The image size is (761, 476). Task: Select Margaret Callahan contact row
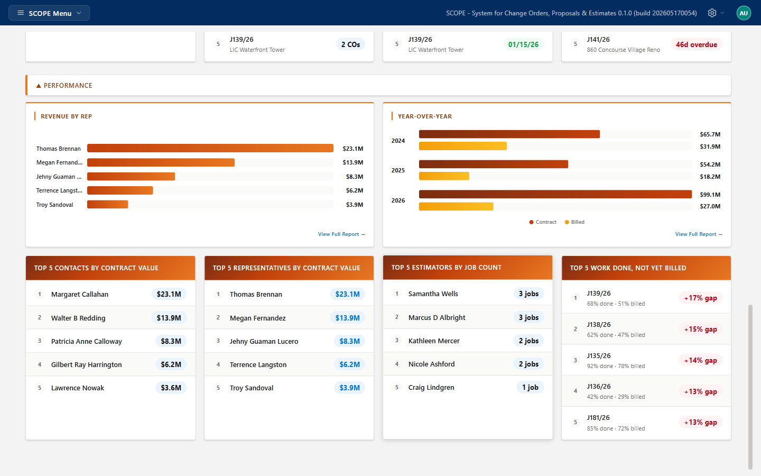coord(110,294)
